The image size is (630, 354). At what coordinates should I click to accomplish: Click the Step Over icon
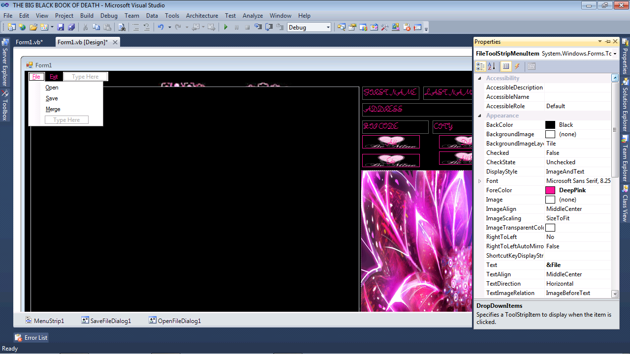point(269,28)
